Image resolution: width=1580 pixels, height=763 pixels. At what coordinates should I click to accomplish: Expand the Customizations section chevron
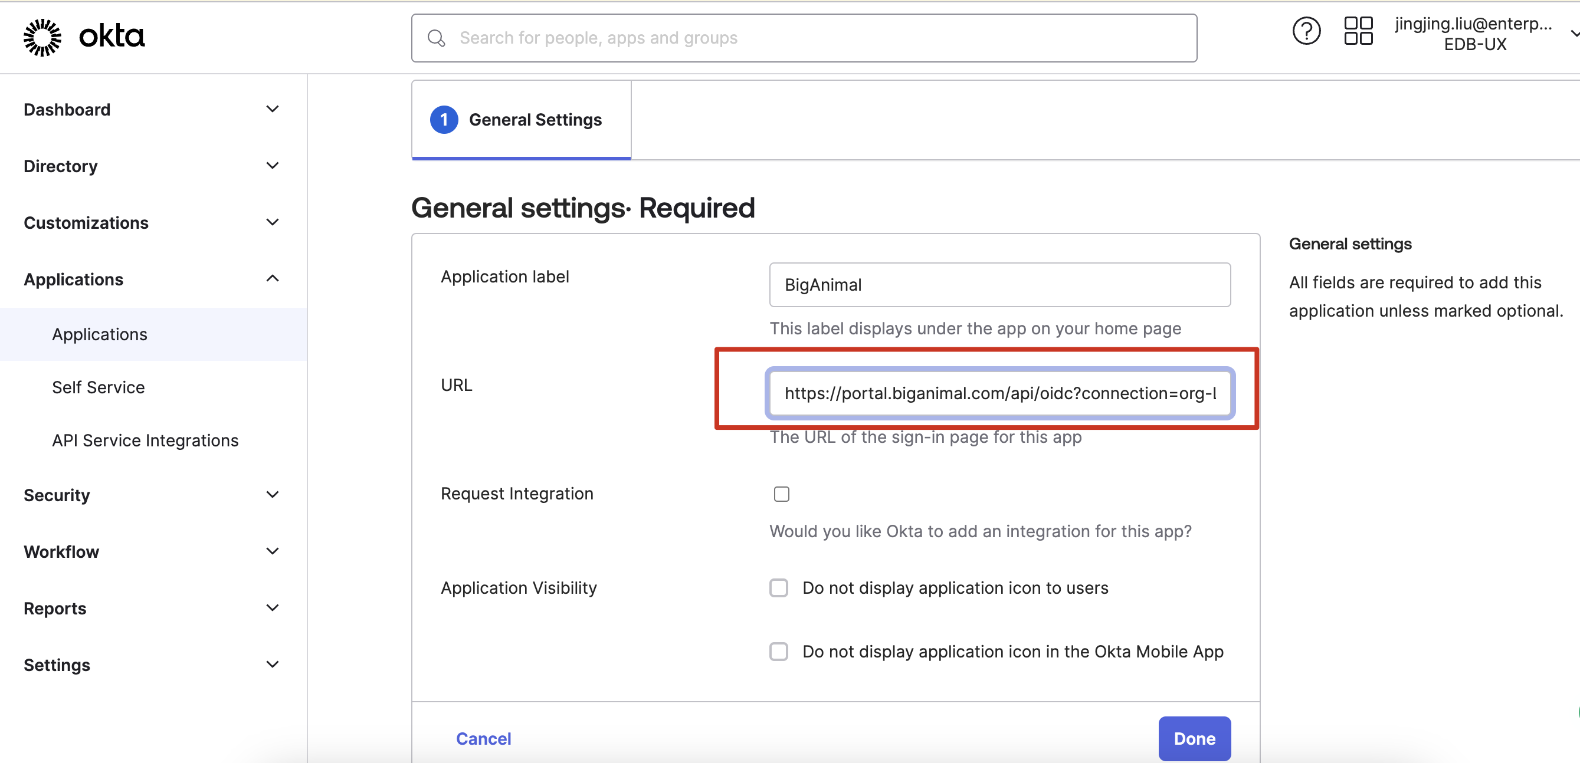273,222
